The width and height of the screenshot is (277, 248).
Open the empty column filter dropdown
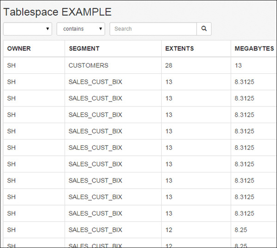tap(28, 29)
